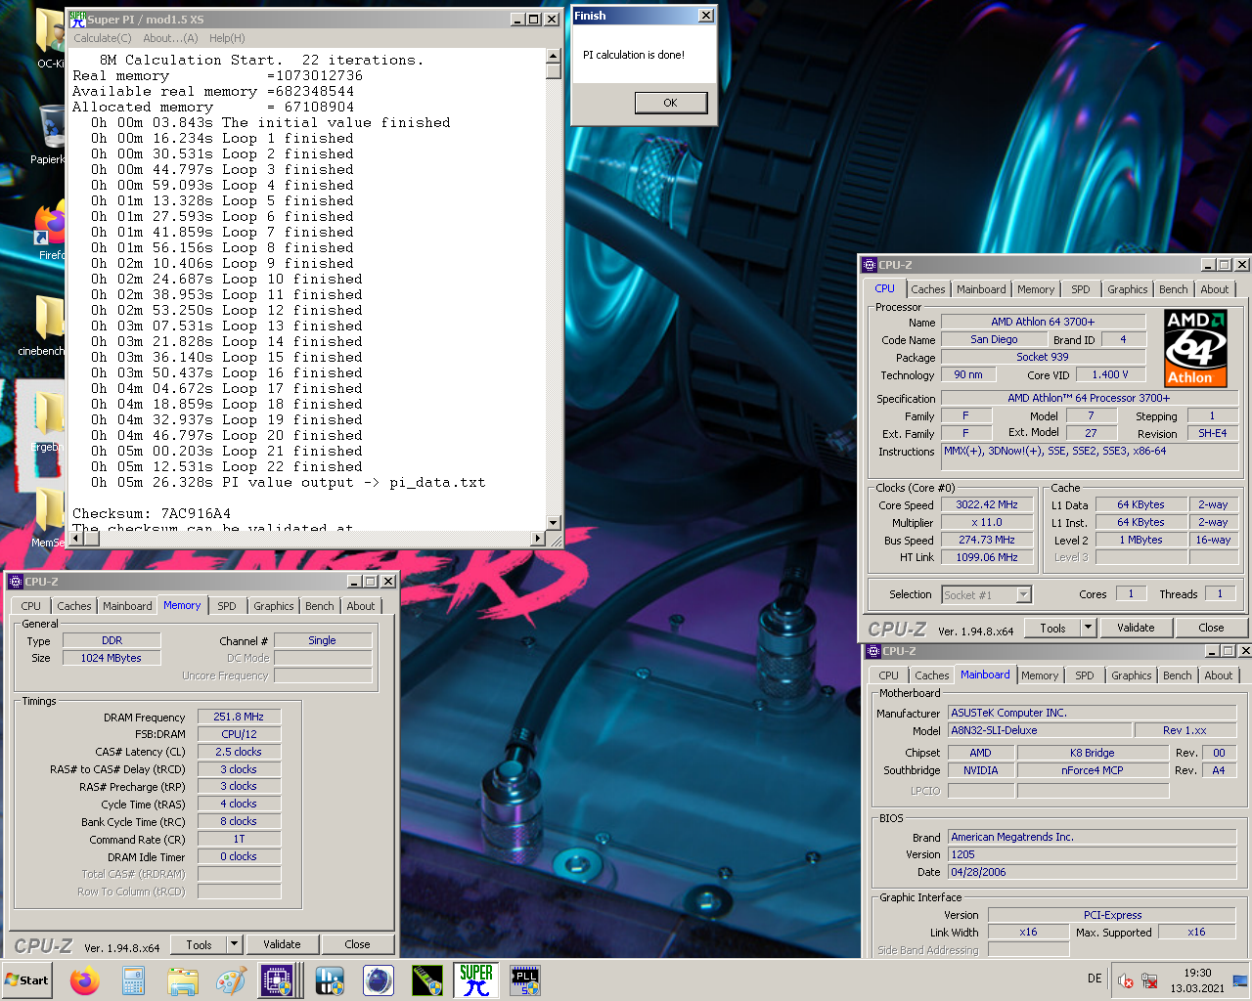Switch to Super PI taskbar button
Image resolution: width=1252 pixels, height=1001 pixels.
coord(476,980)
